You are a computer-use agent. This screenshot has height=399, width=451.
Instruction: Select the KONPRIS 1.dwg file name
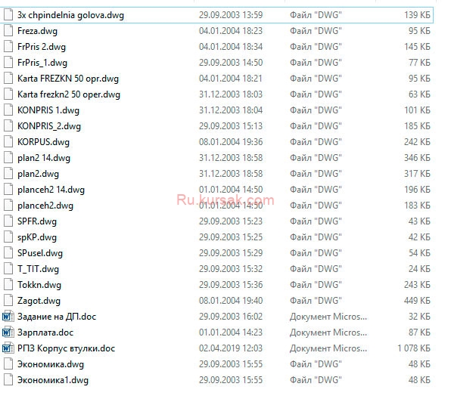48,110
